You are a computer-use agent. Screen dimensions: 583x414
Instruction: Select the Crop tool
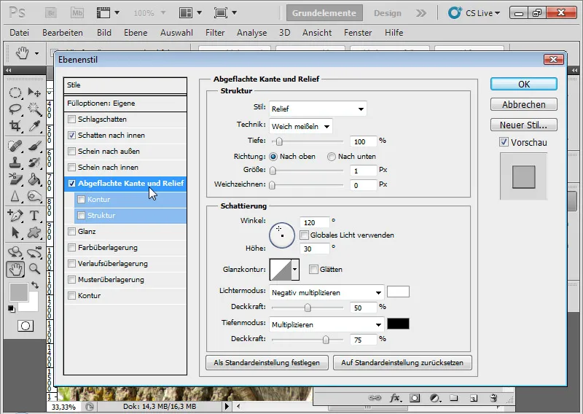tap(15, 126)
